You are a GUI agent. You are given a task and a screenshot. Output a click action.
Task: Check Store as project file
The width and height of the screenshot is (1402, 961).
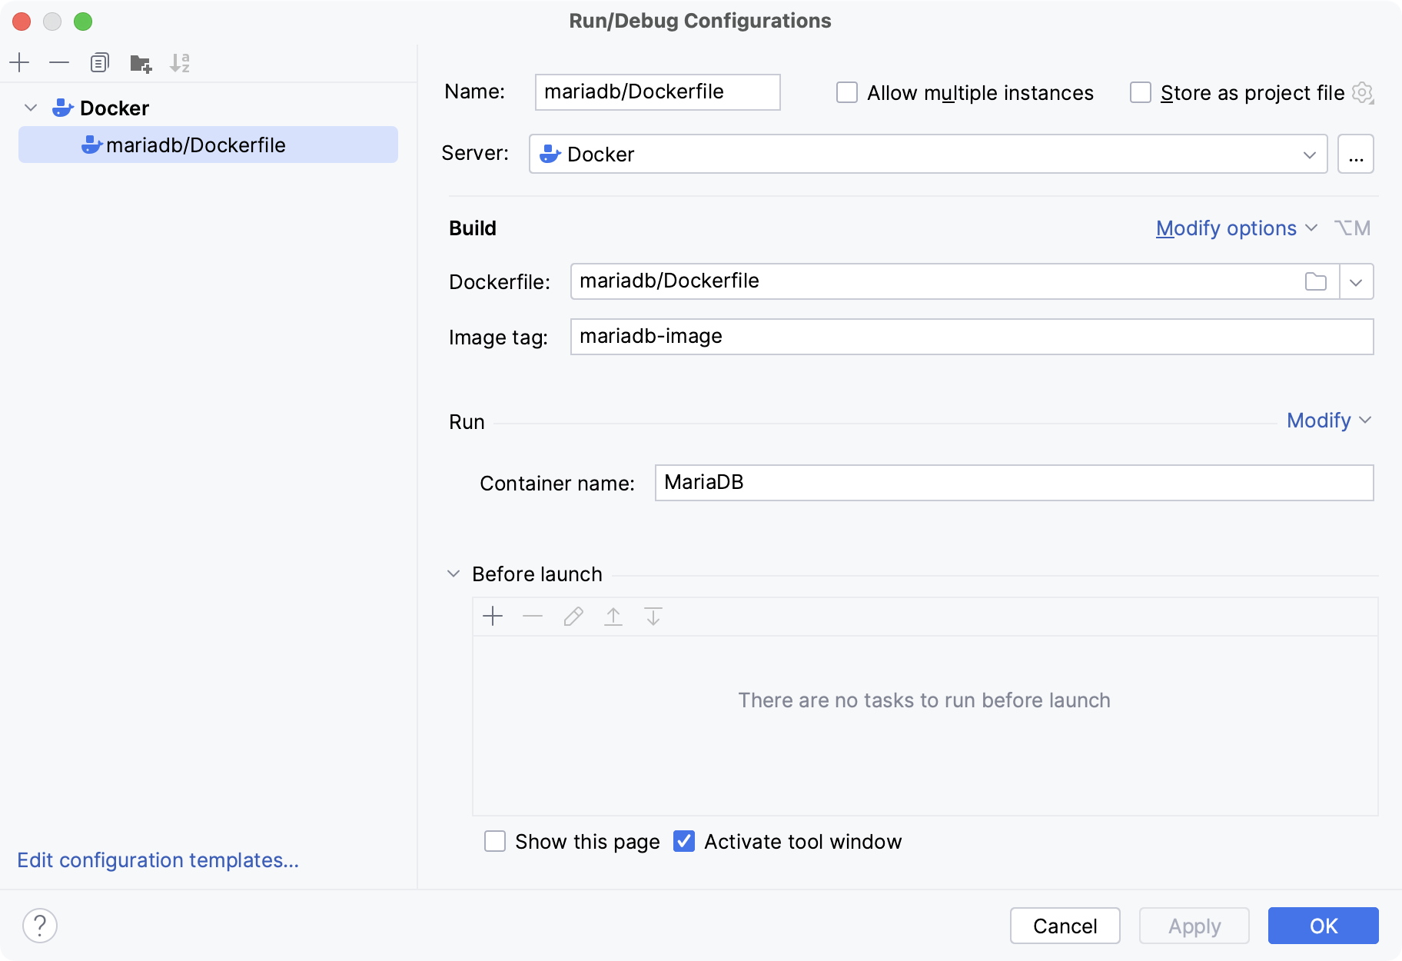(1140, 92)
